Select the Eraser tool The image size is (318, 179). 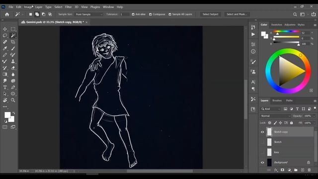tap(13, 68)
